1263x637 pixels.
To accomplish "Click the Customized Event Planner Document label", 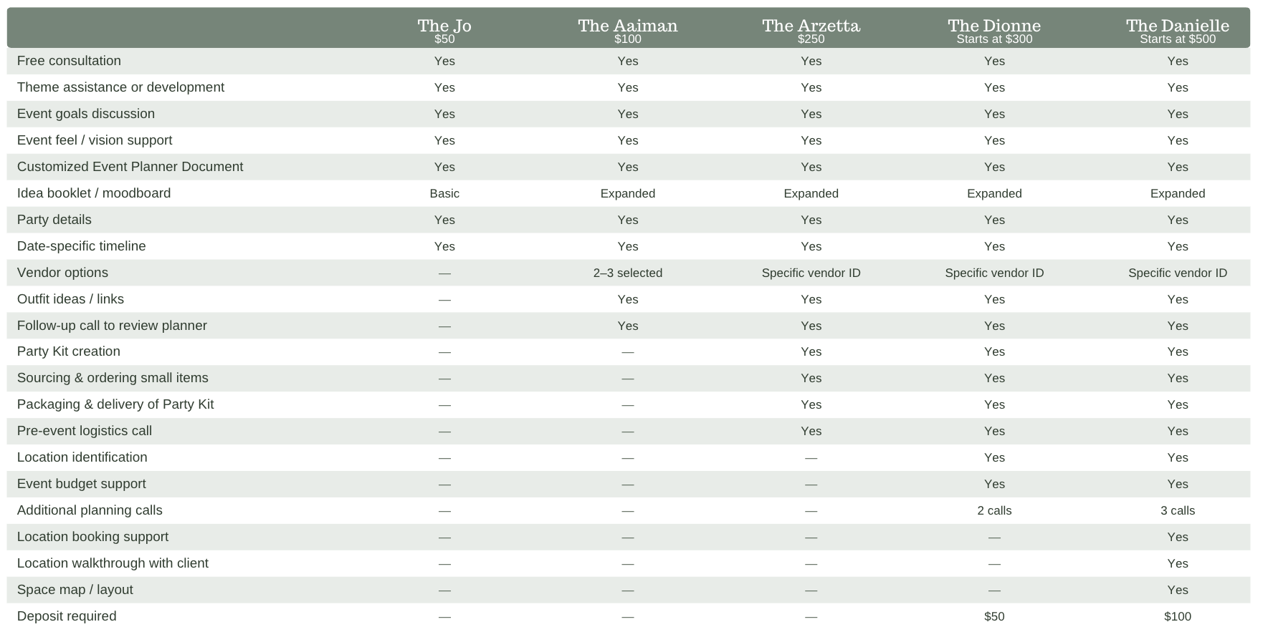I will pos(130,167).
